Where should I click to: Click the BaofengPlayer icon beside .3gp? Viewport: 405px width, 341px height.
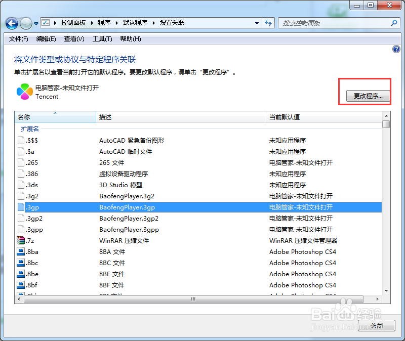[x=21, y=207]
